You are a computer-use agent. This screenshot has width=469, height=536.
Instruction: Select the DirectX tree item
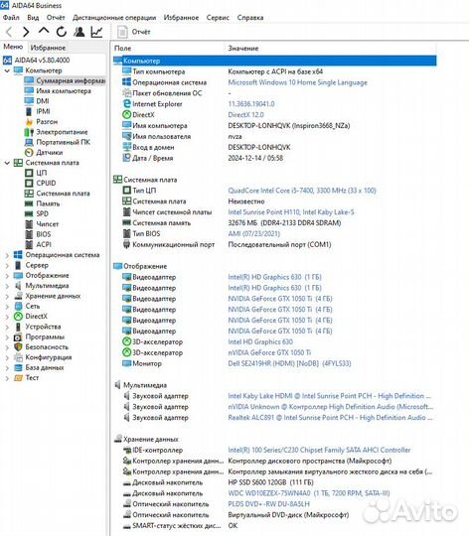coord(36,317)
